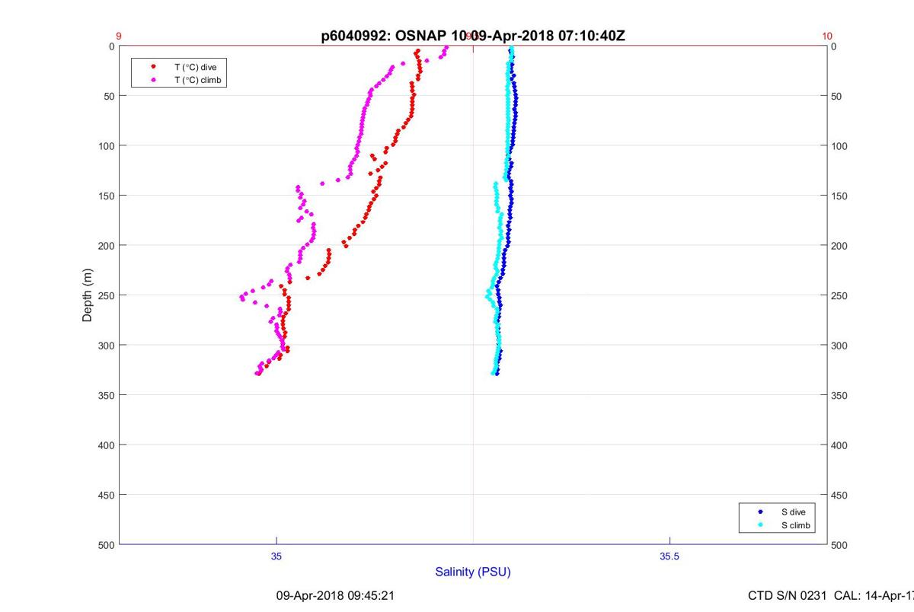
Task: Click the cyan marker in salinity legend
Action: [759, 525]
